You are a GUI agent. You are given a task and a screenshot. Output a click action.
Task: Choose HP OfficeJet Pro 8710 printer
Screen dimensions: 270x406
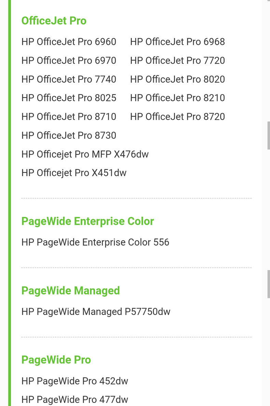pos(69,117)
